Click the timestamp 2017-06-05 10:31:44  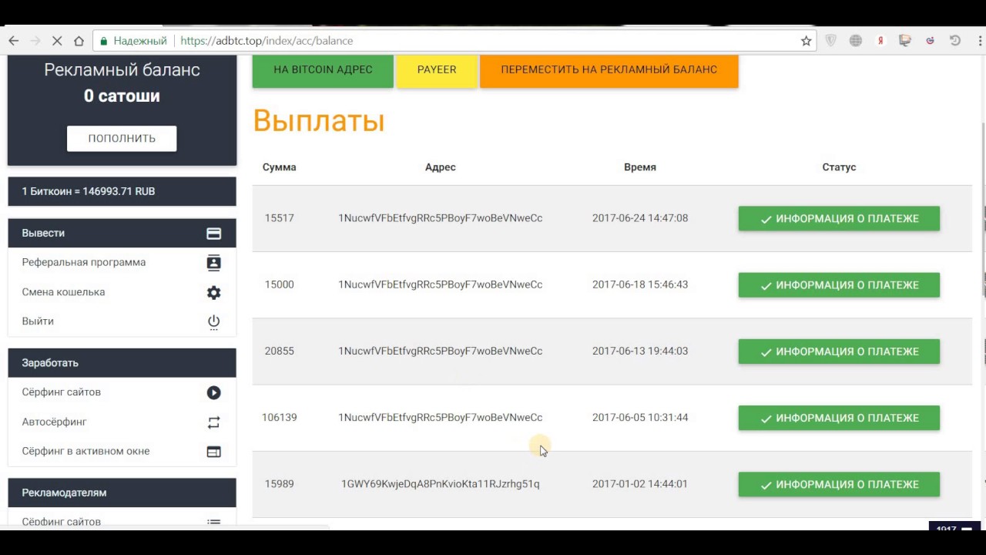tap(640, 417)
